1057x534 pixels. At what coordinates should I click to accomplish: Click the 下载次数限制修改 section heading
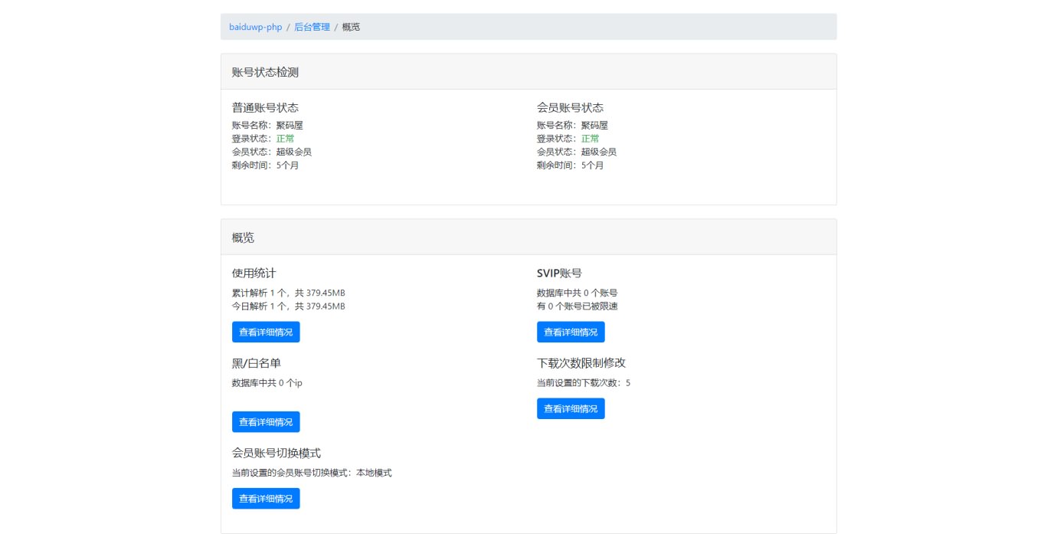pos(581,362)
